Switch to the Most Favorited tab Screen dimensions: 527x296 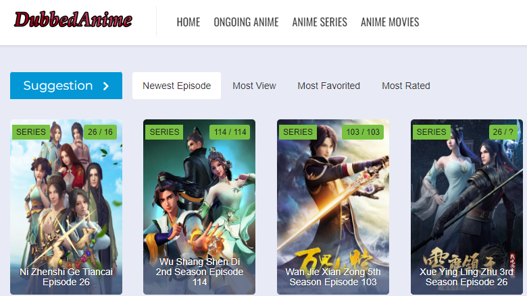(329, 86)
